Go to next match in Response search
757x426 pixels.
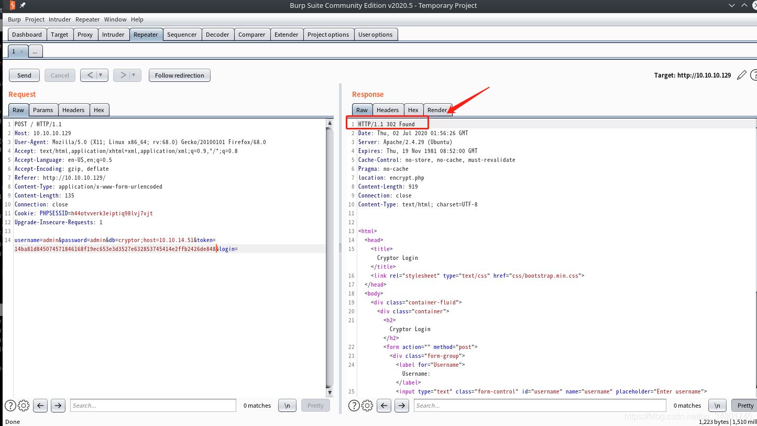(x=402, y=406)
